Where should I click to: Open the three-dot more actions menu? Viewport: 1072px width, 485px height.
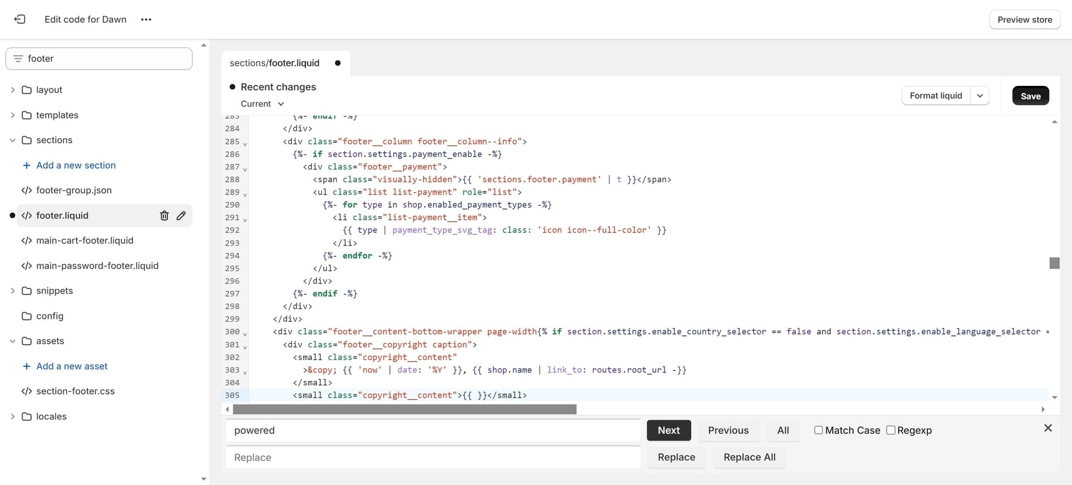tap(146, 19)
